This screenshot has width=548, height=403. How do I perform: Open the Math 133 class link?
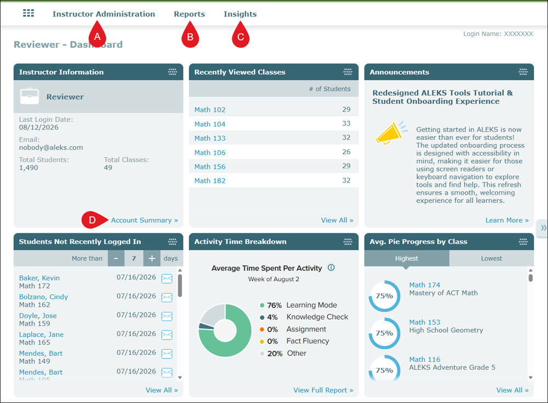[x=210, y=139]
